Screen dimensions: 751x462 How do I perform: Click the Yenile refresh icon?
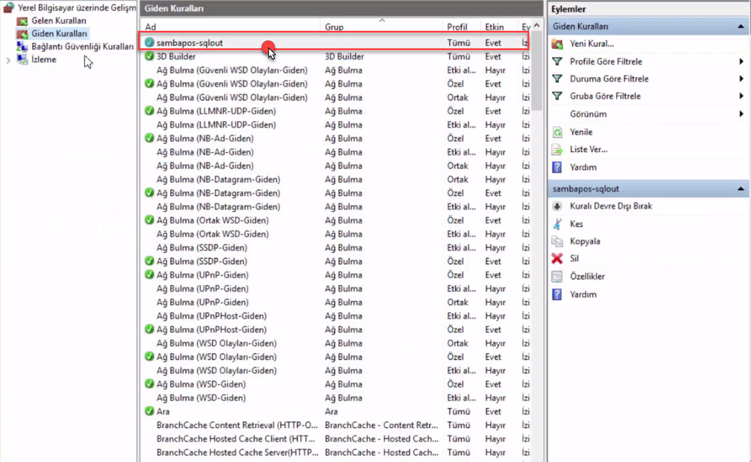click(556, 132)
